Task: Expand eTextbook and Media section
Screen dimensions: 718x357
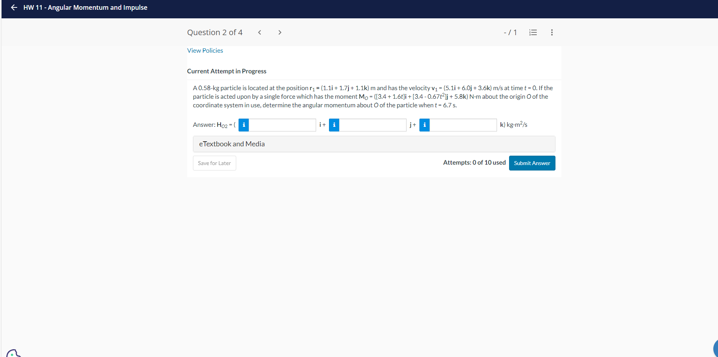Action: pos(374,144)
